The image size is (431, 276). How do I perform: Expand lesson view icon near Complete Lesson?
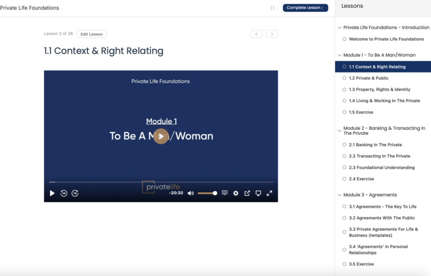(x=272, y=8)
